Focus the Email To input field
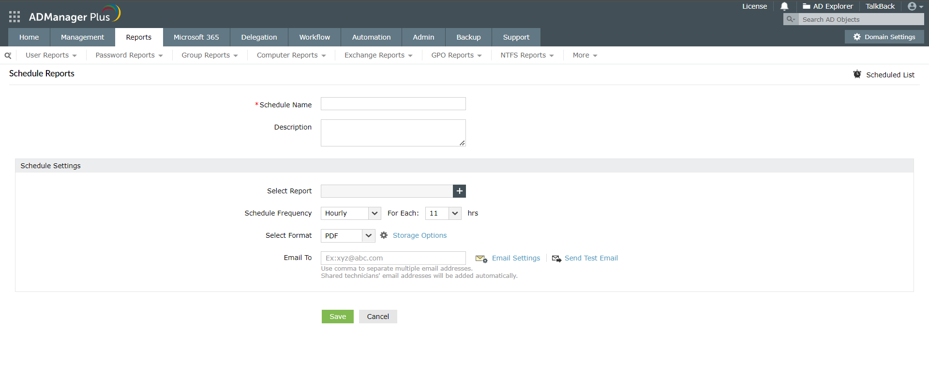The height and width of the screenshot is (390, 929). [x=393, y=258]
